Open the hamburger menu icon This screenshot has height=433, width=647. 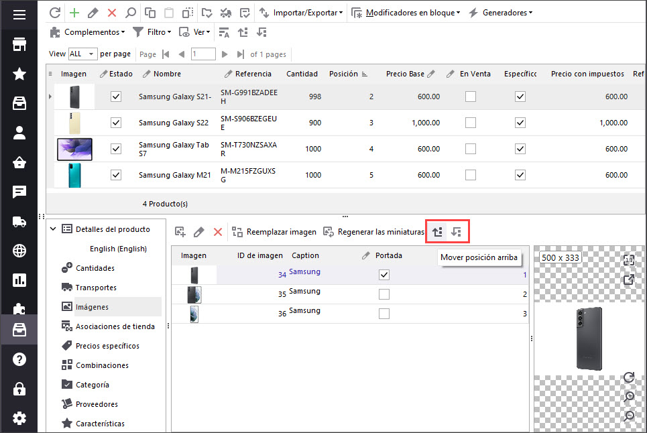coord(19,15)
